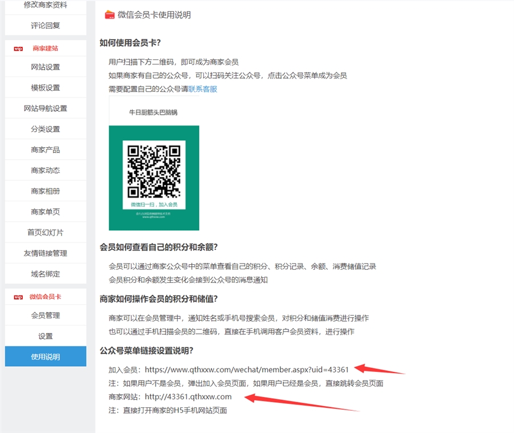The image size is (514, 433).
Task: Click the highlighted 使用说明 menu item
Action: pyautogui.click(x=46, y=357)
